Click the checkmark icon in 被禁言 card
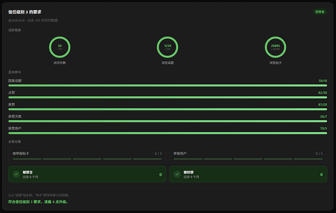Screen dimensions: 336x213 16,174
